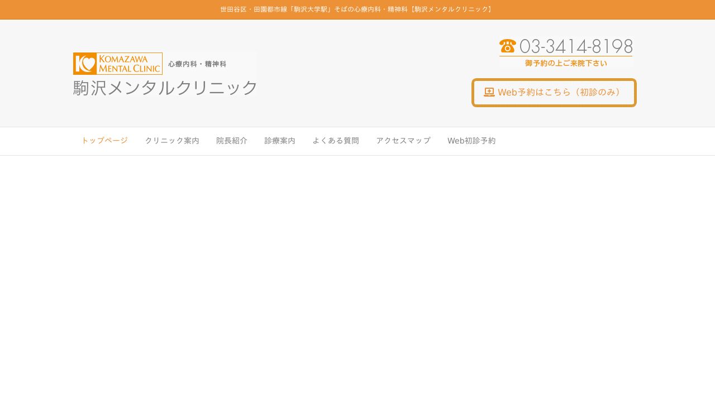Open クリニック案内 from the navigation menu
The height and width of the screenshot is (402, 715).
(x=172, y=141)
